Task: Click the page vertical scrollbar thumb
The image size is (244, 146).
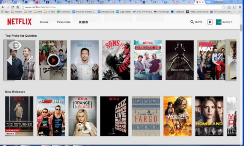Action: 241,28
